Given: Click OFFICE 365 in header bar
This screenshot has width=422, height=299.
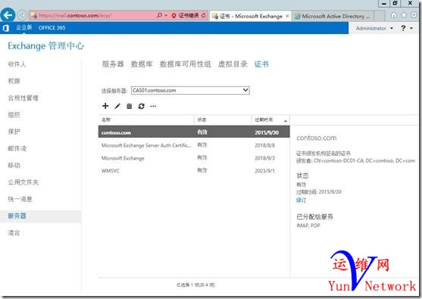Looking at the screenshot, I should 52,28.
